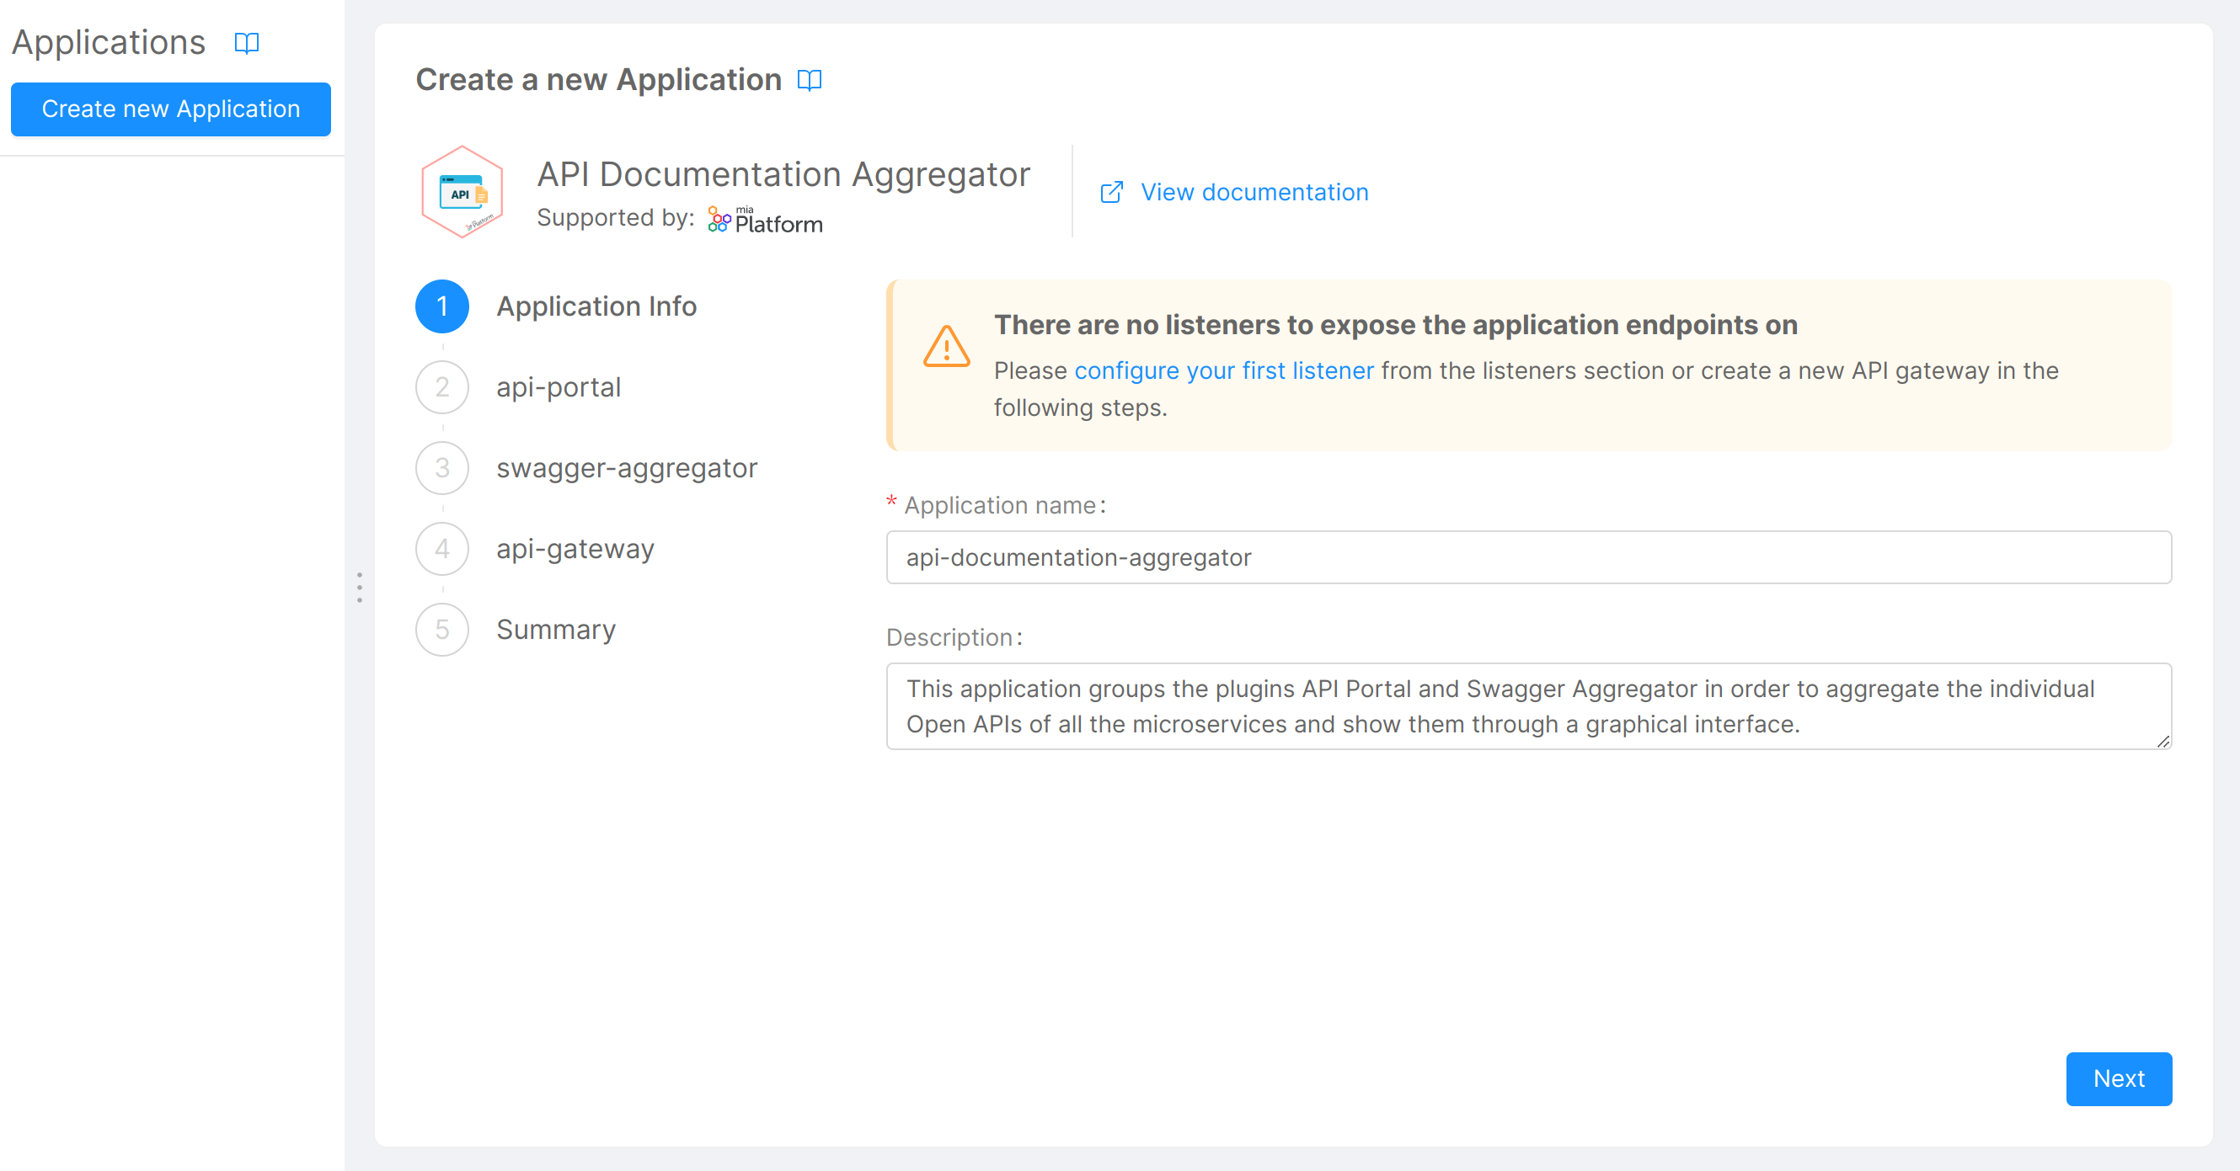Open the documentation book icon beside Applications heading
Viewport: 2240px width, 1171px height.
tap(246, 43)
